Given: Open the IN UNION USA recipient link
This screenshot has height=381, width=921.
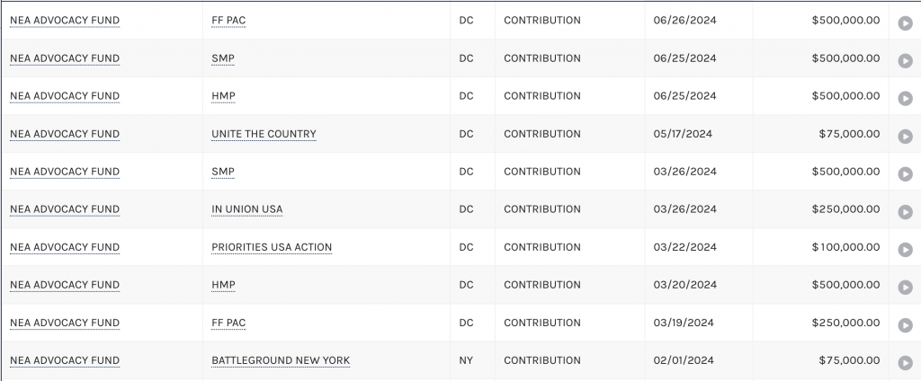Looking at the screenshot, I should pyautogui.click(x=246, y=209).
